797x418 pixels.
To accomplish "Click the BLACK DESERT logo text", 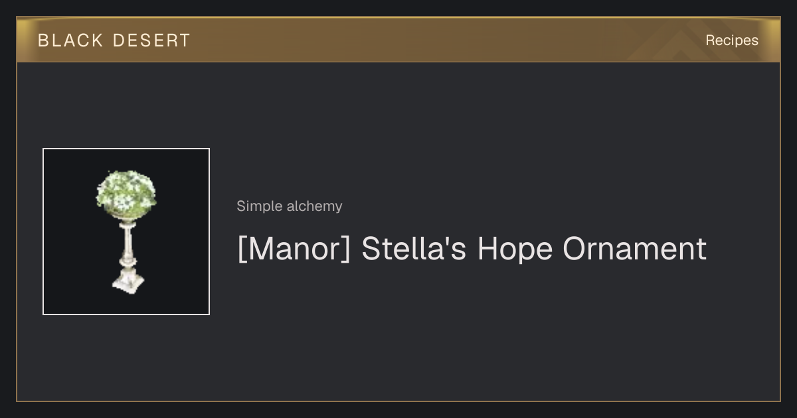I will 114,40.
